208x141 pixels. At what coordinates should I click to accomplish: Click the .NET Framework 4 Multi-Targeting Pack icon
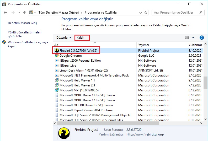tap(57, 75)
